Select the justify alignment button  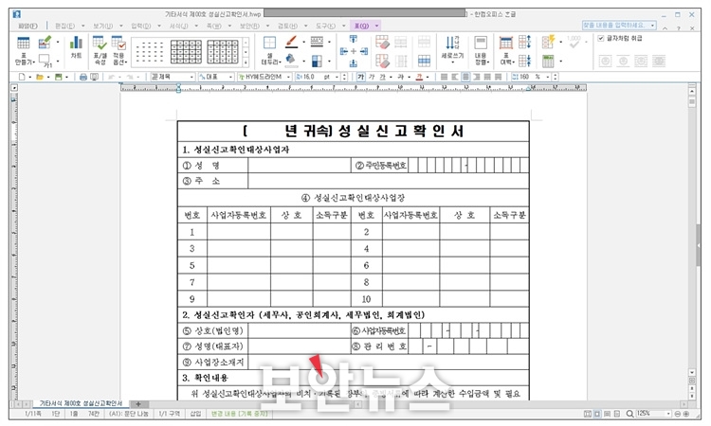445,77
